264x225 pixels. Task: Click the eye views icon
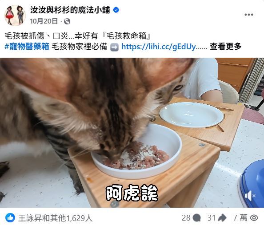click(x=254, y=218)
